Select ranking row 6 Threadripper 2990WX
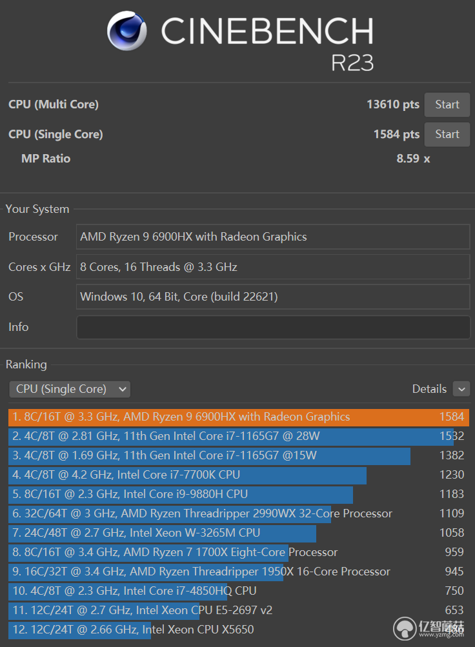This screenshot has height=647, width=475. coord(239,513)
